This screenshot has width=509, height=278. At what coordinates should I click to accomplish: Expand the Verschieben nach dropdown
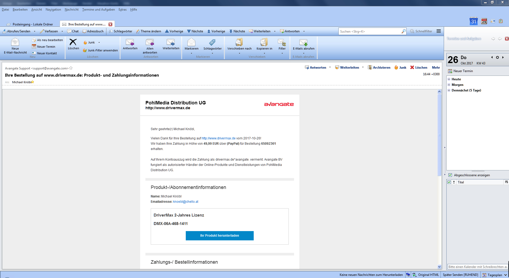click(x=239, y=53)
